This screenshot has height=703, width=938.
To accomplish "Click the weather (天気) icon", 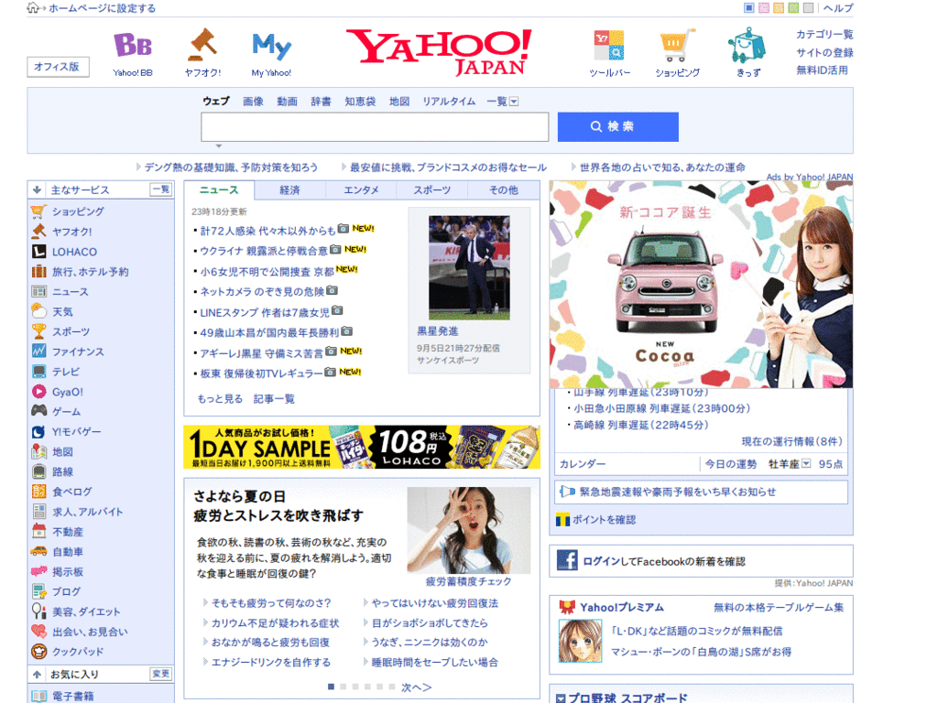I will tap(38, 311).
